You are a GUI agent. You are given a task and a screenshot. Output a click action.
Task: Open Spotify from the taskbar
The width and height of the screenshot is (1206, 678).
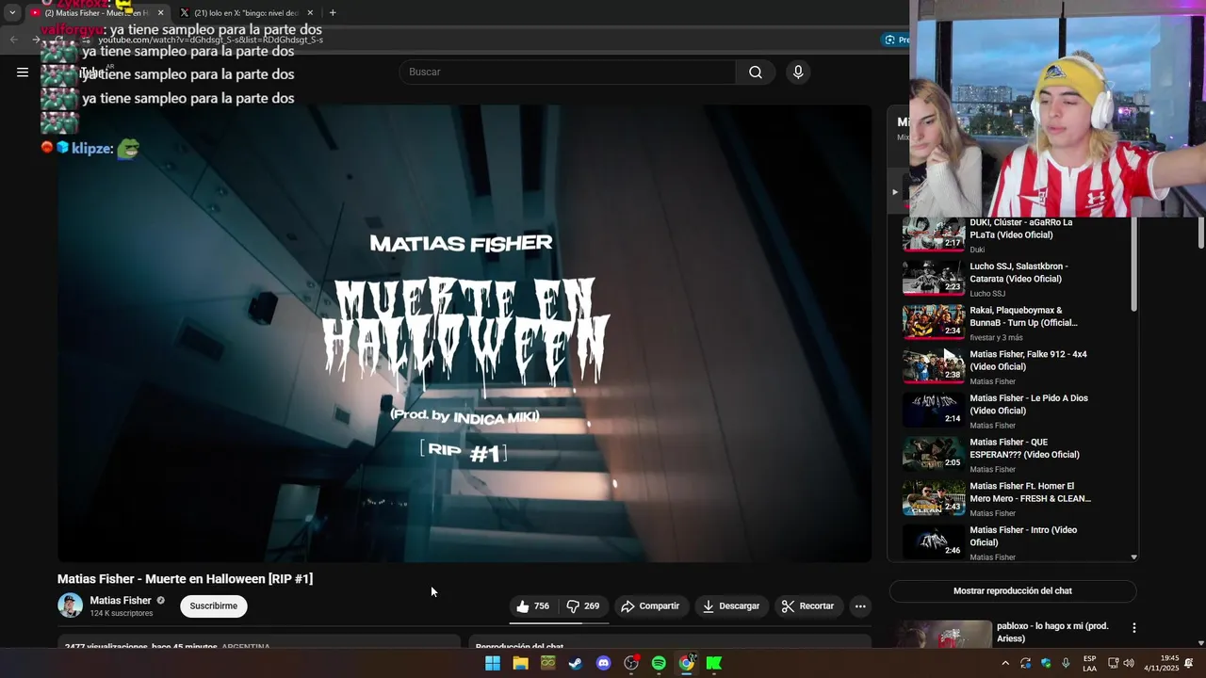point(659,663)
